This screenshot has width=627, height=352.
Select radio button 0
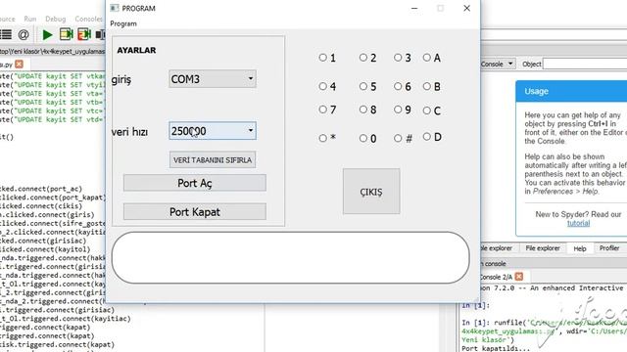362,138
